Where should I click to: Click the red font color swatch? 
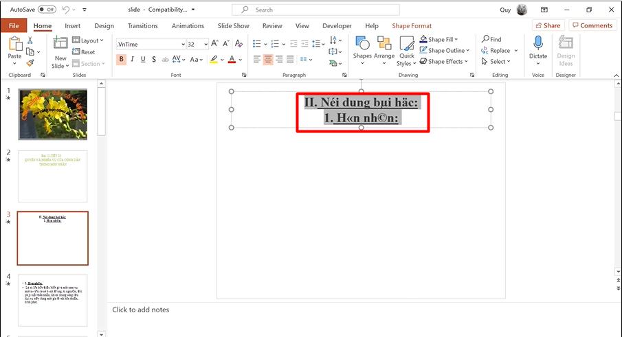232,60
